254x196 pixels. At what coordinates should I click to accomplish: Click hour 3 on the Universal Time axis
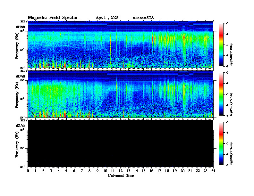coord(51,171)
